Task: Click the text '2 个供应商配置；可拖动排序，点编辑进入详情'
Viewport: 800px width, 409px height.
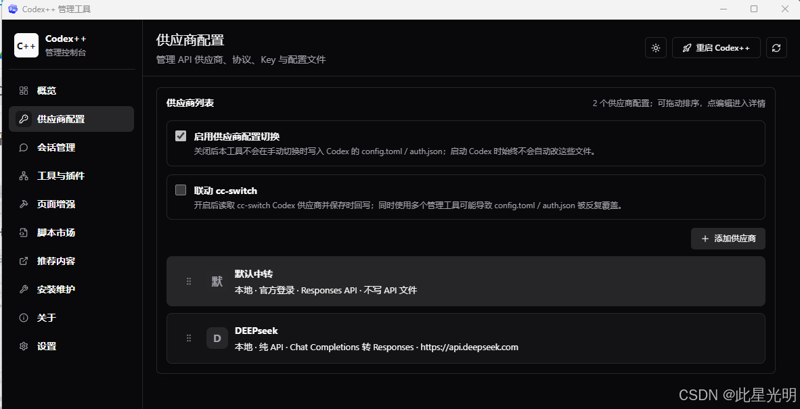Action: [x=679, y=103]
